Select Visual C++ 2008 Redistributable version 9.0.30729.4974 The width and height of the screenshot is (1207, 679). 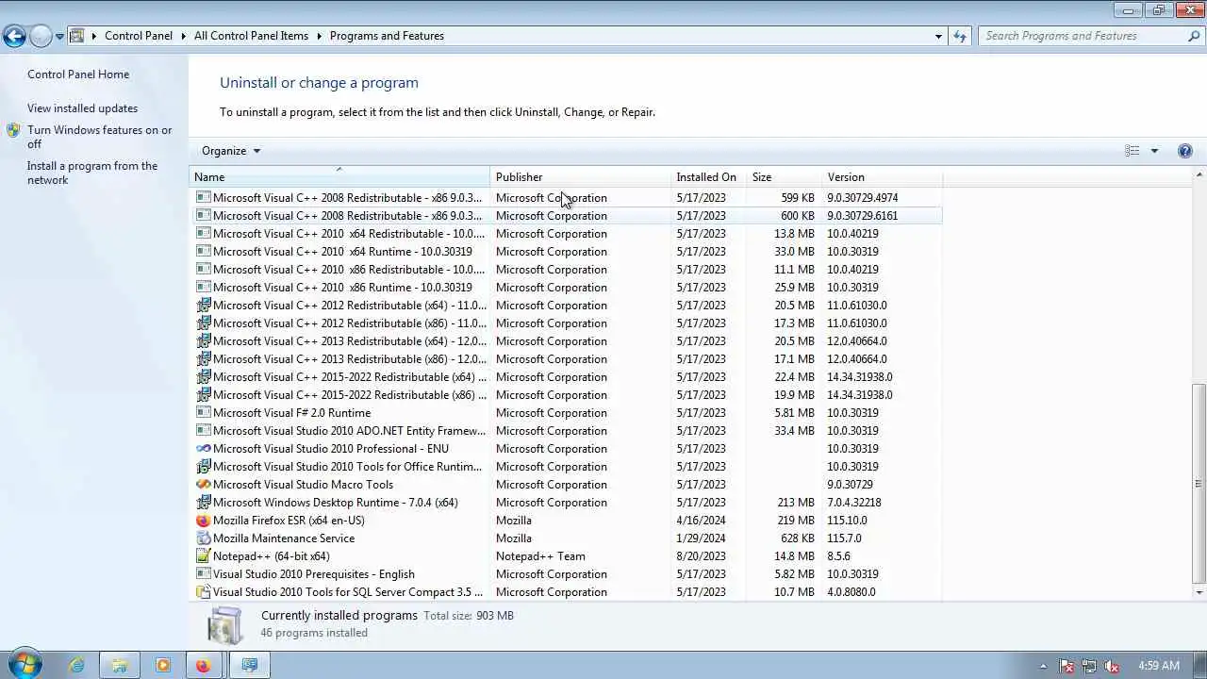click(566, 198)
